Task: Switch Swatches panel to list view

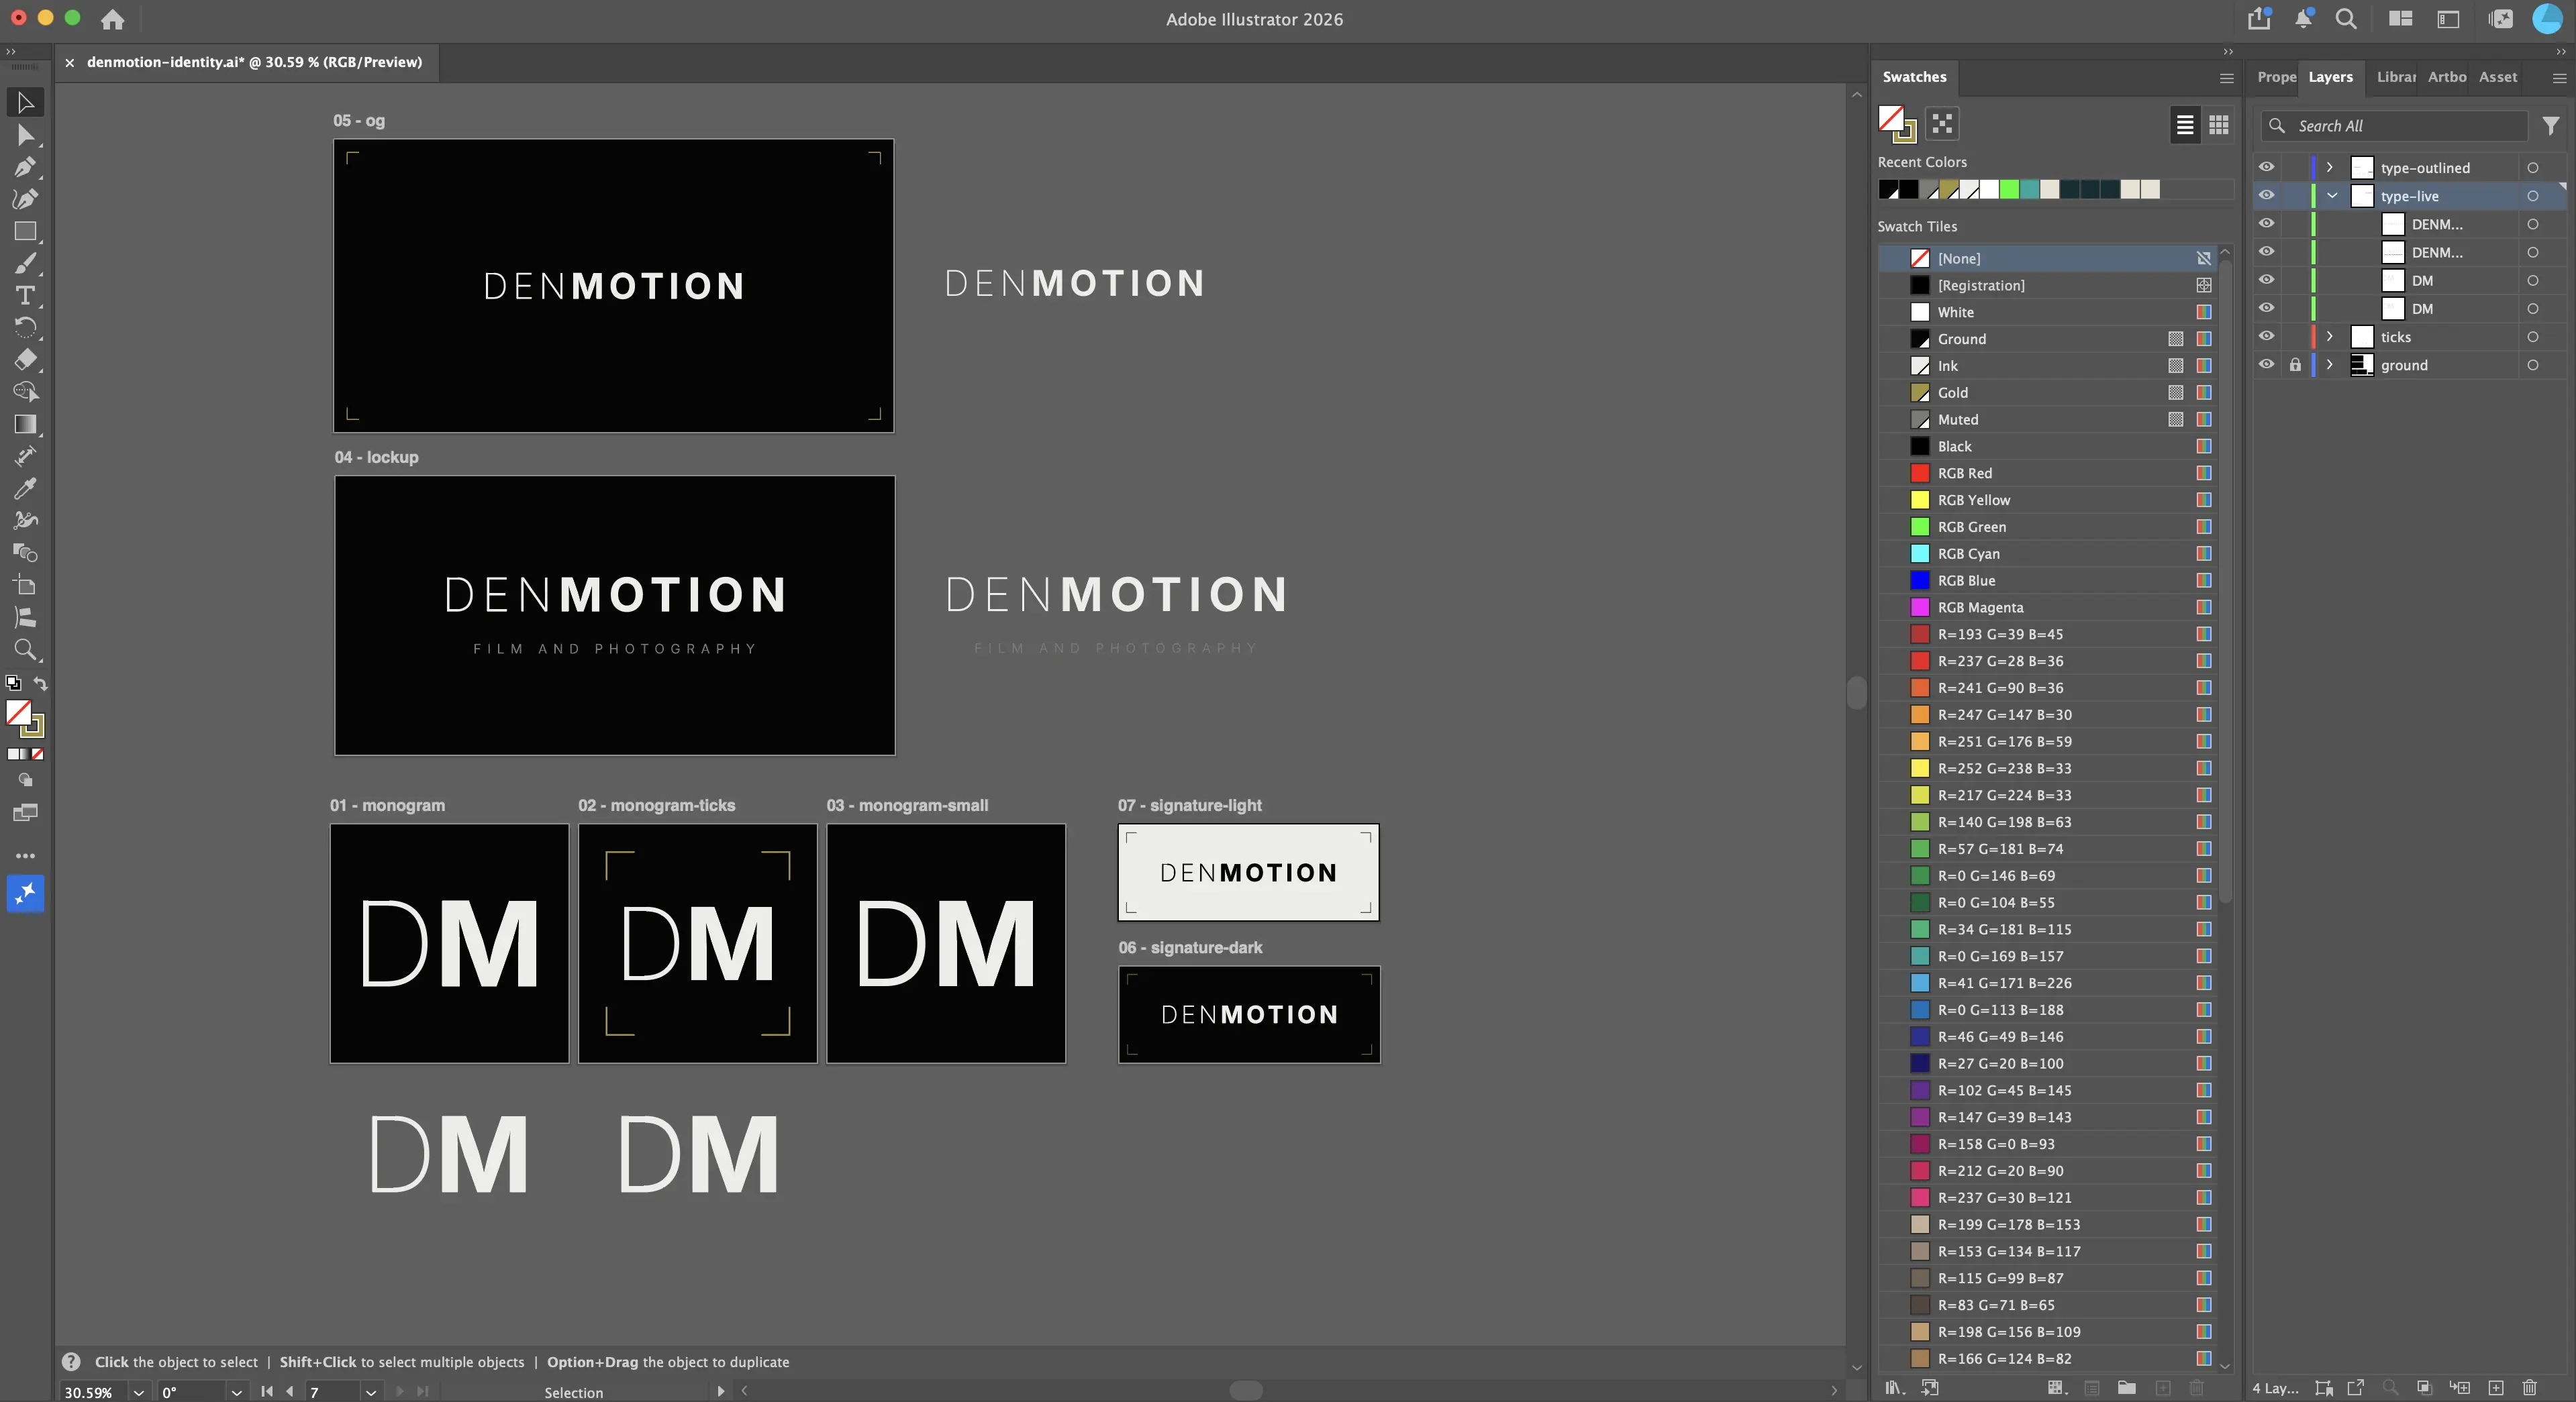Action: 2185,125
